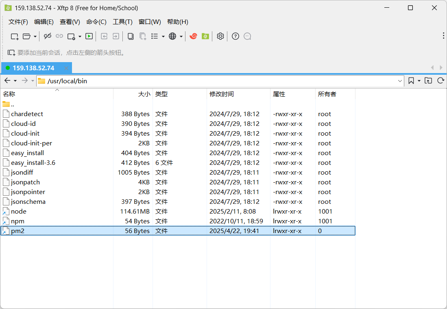Screen dimensions: 447x309
Task: Open the 文件(F) menu
Action: 18,22
